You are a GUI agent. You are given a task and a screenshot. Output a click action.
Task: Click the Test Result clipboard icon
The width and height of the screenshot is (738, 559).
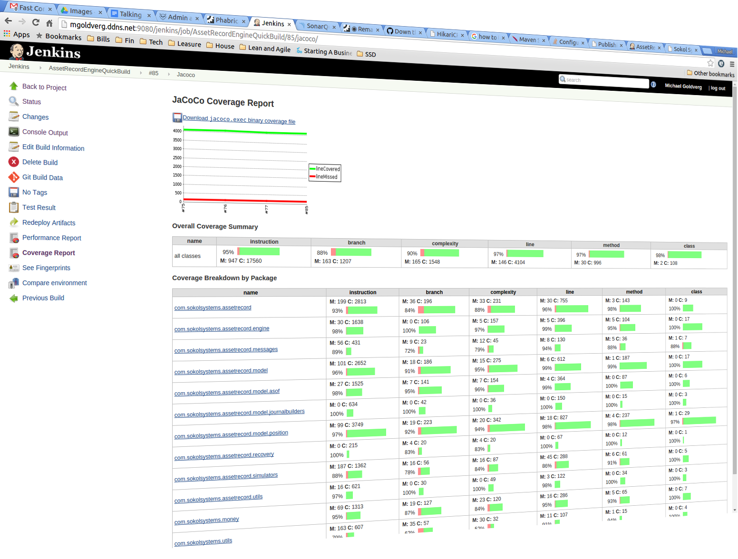pyautogui.click(x=14, y=207)
